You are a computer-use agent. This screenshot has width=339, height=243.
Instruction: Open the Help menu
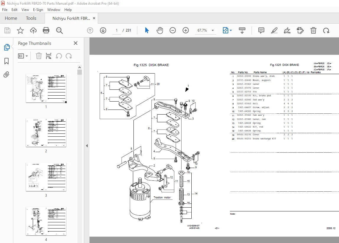(68, 10)
